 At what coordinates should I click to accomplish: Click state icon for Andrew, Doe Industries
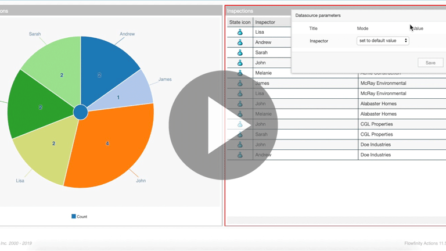tap(240, 155)
